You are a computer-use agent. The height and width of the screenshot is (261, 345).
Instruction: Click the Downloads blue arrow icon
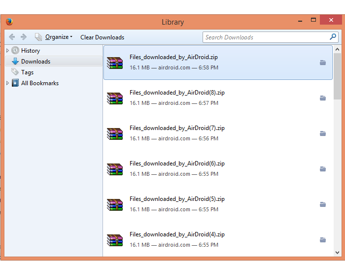click(15, 61)
